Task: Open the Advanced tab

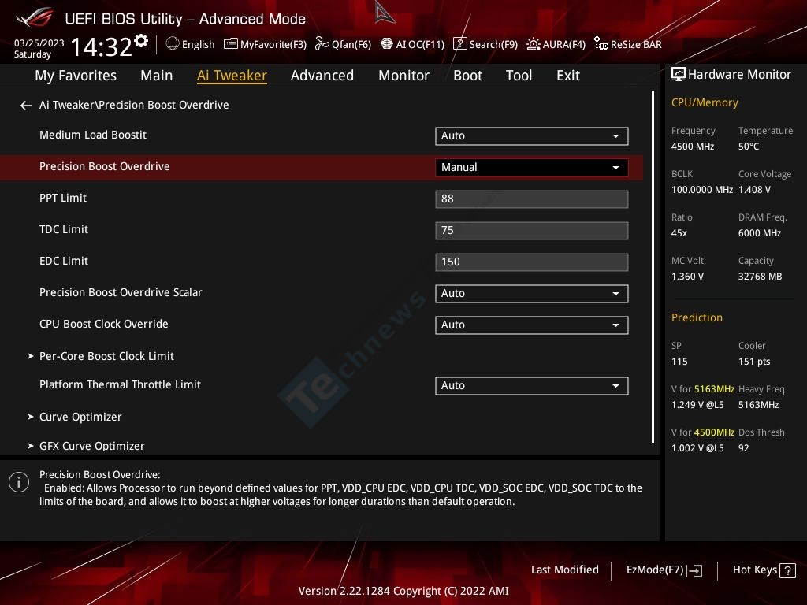Action: pos(322,76)
